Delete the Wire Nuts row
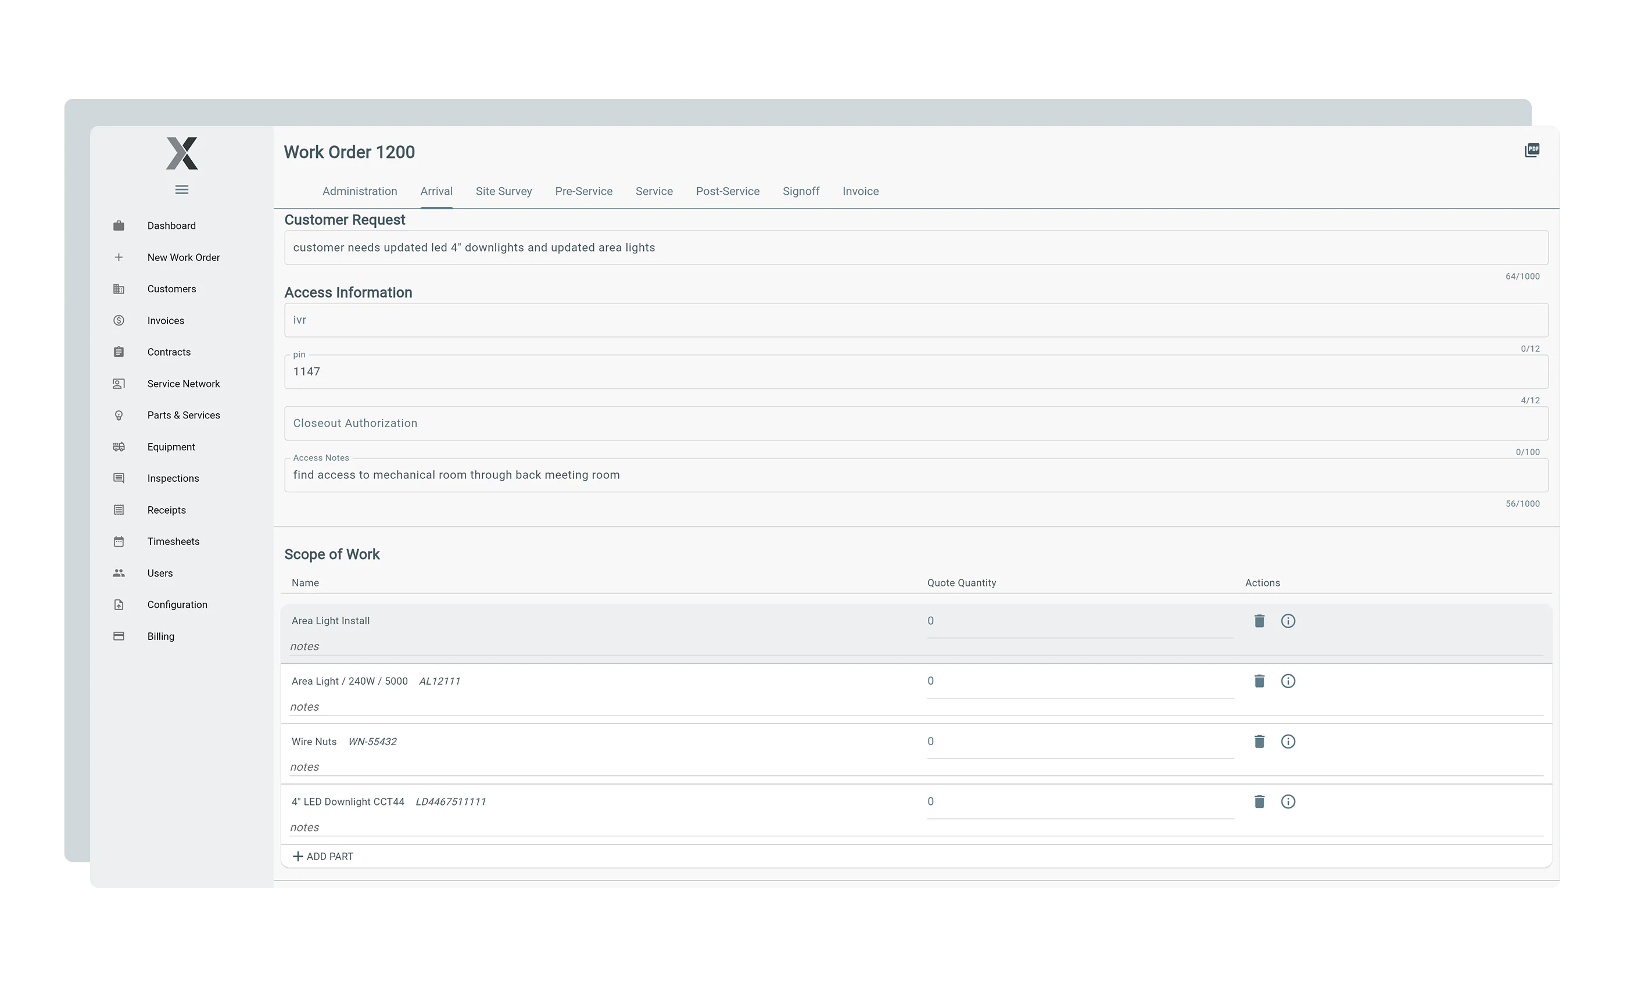 (x=1259, y=742)
